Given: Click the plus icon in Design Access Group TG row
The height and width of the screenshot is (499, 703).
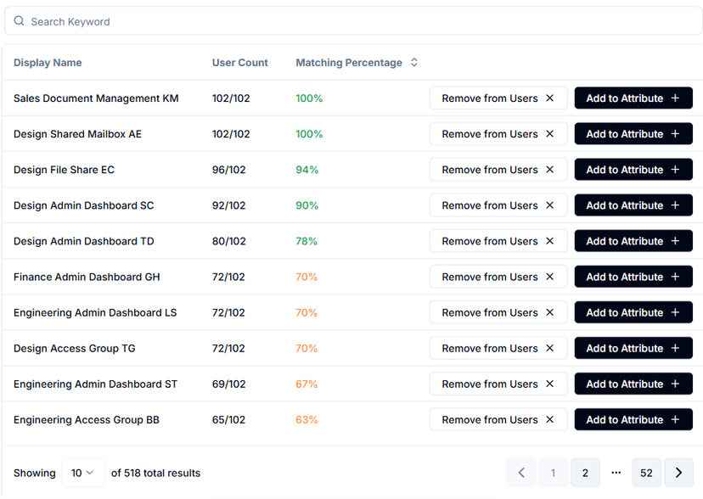Looking at the screenshot, I should (676, 348).
